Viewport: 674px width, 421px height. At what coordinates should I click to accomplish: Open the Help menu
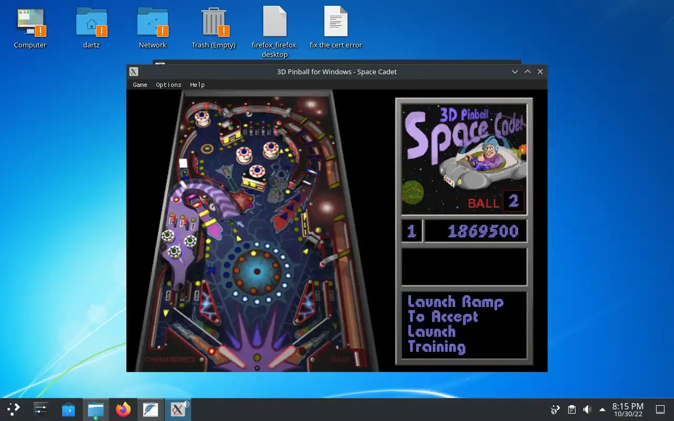pyautogui.click(x=197, y=85)
